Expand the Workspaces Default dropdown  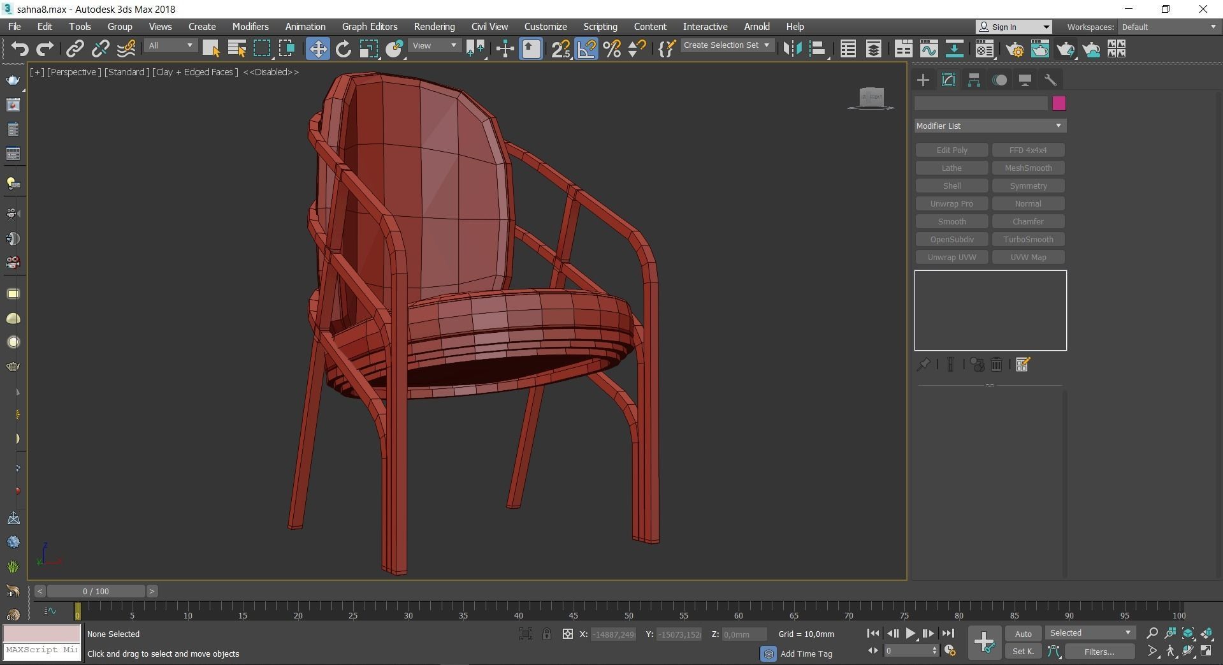[1169, 27]
